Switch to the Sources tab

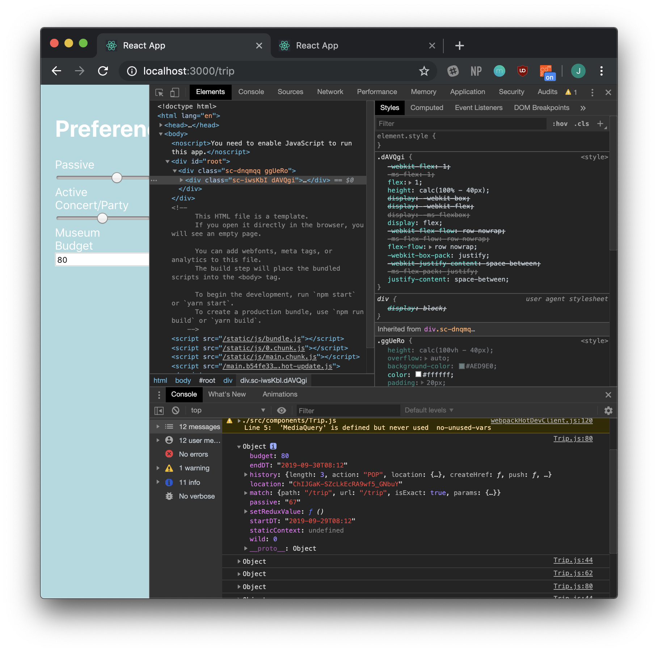pyautogui.click(x=290, y=92)
